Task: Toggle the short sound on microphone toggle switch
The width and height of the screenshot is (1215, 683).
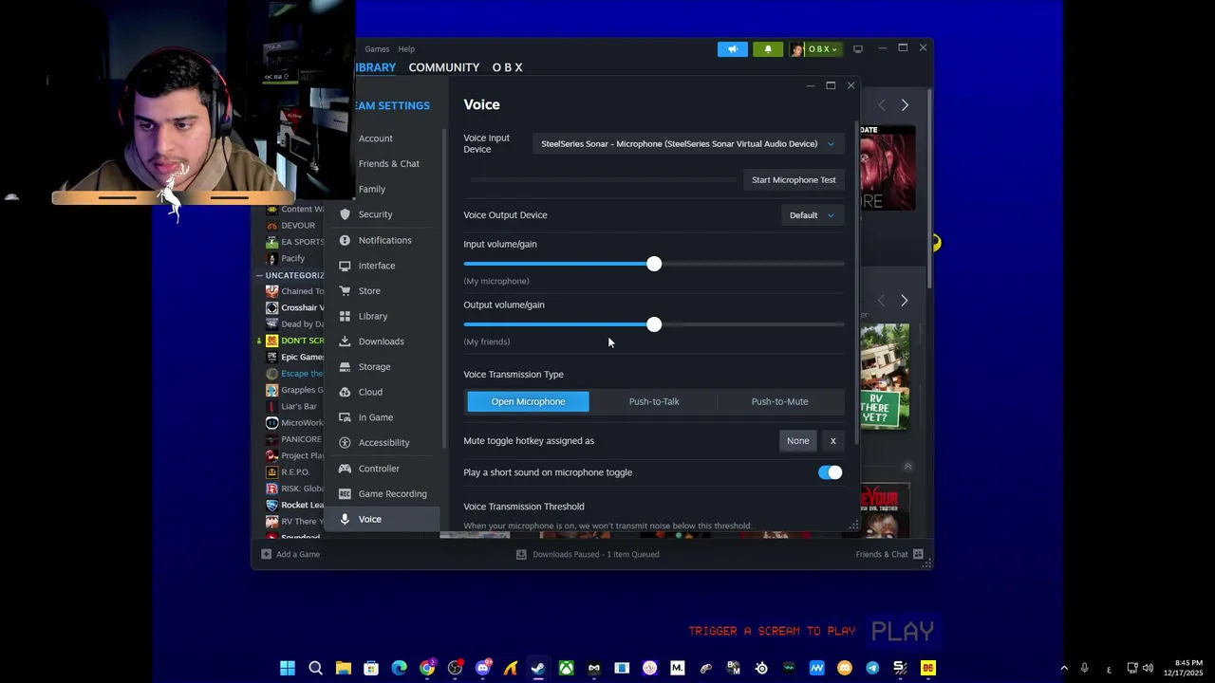Action: [x=831, y=472]
